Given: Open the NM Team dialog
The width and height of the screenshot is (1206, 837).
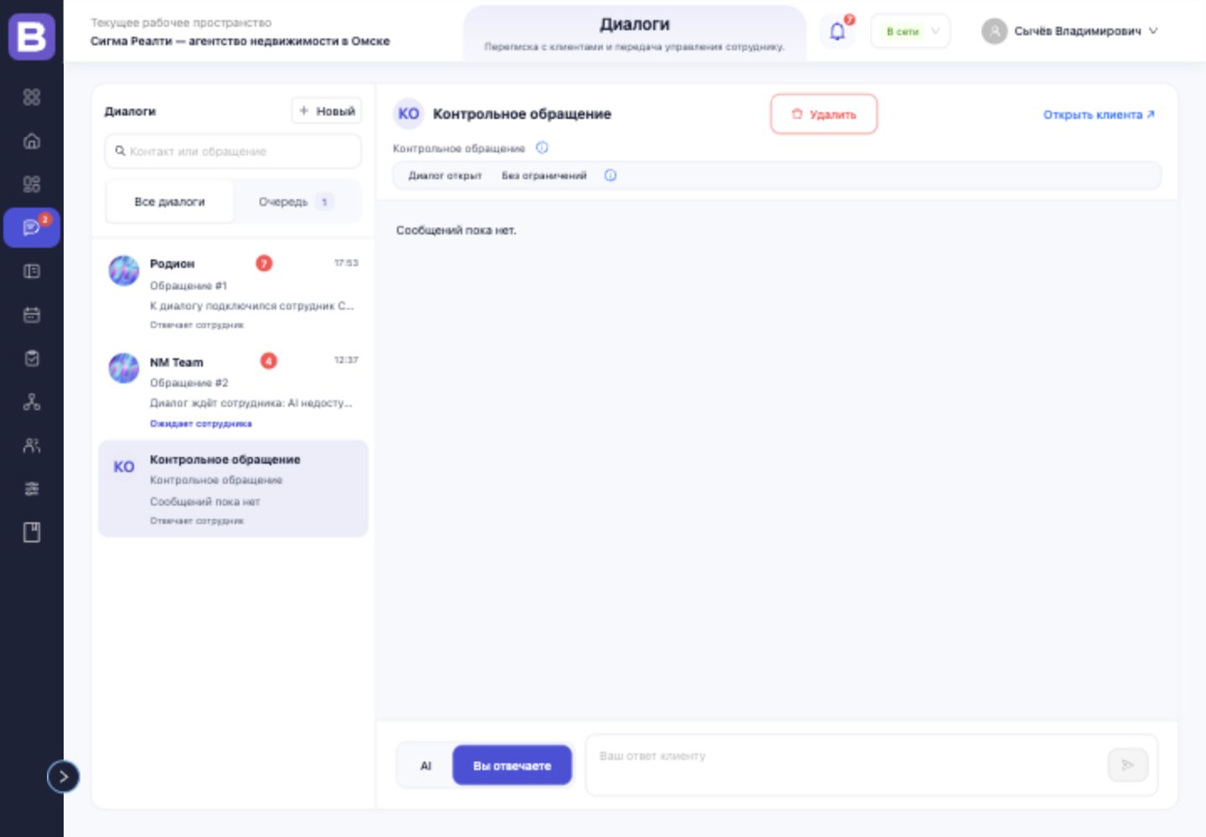Looking at the screenshot, I should (234, 391).
